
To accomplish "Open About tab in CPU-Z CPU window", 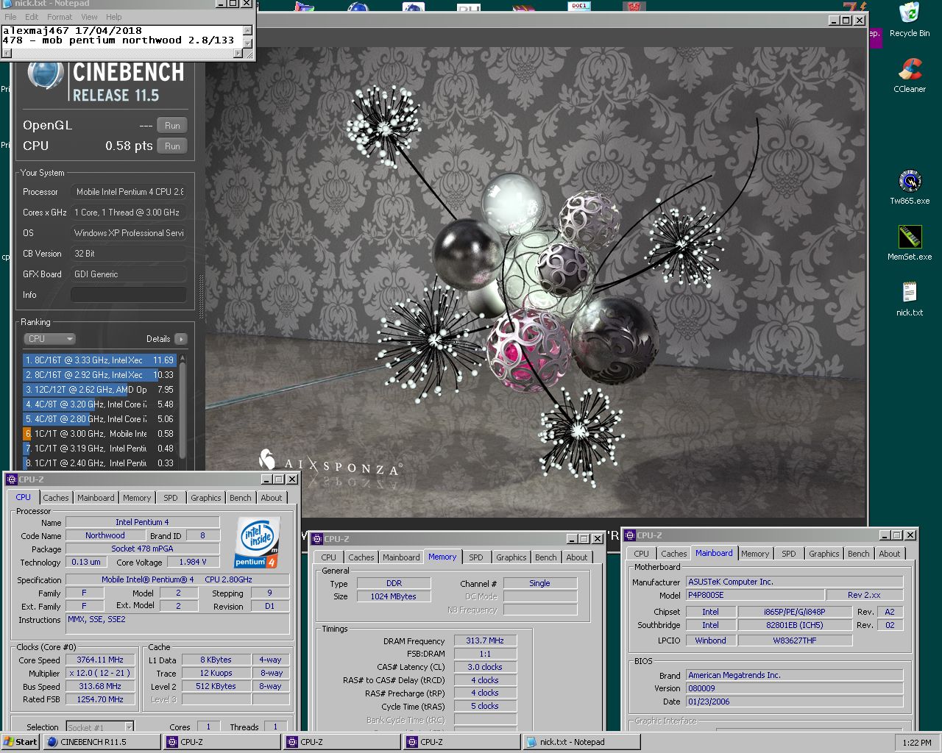I will point(272,498).
